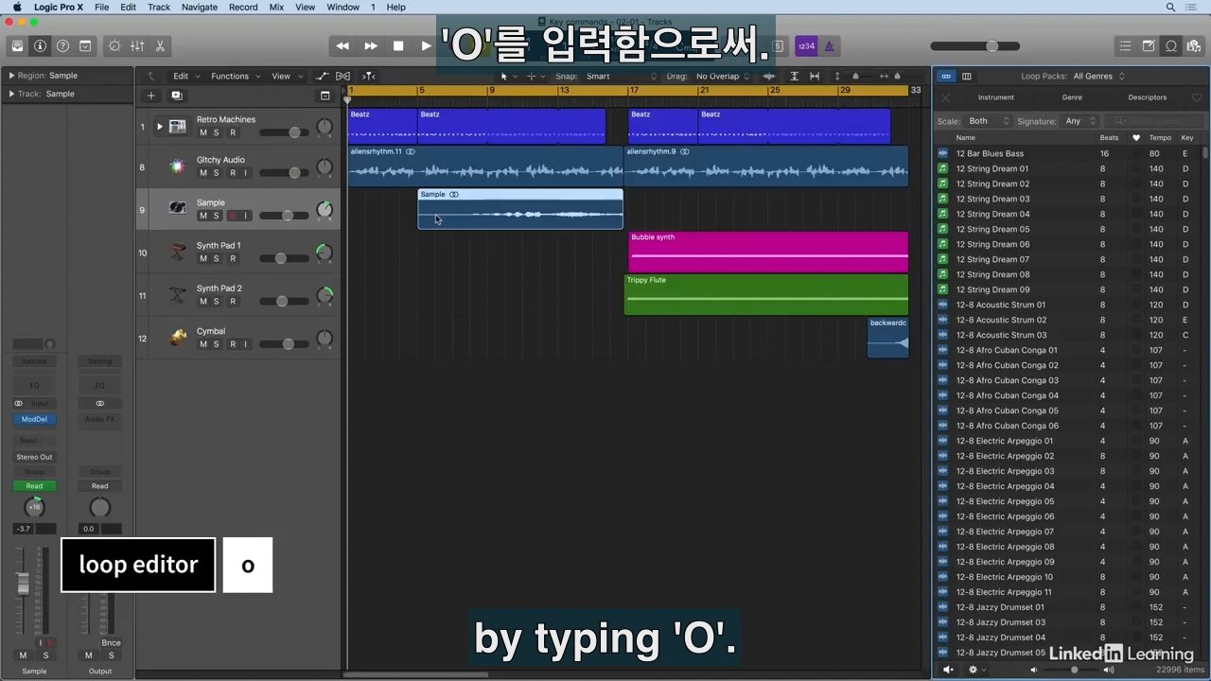
Task: Adjust the loop browser preview volume slider
Action: 1072,670
